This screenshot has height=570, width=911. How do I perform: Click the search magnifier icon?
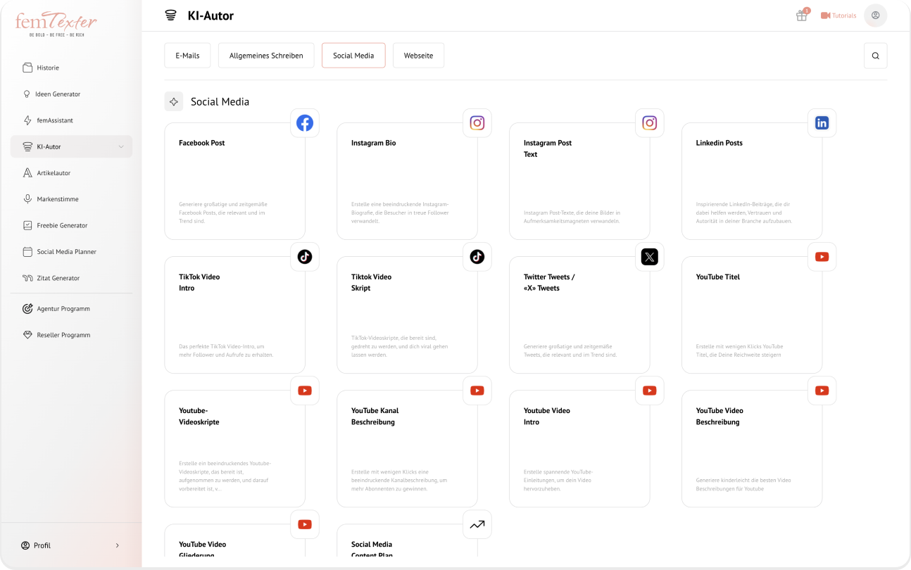tap(875, 56)
